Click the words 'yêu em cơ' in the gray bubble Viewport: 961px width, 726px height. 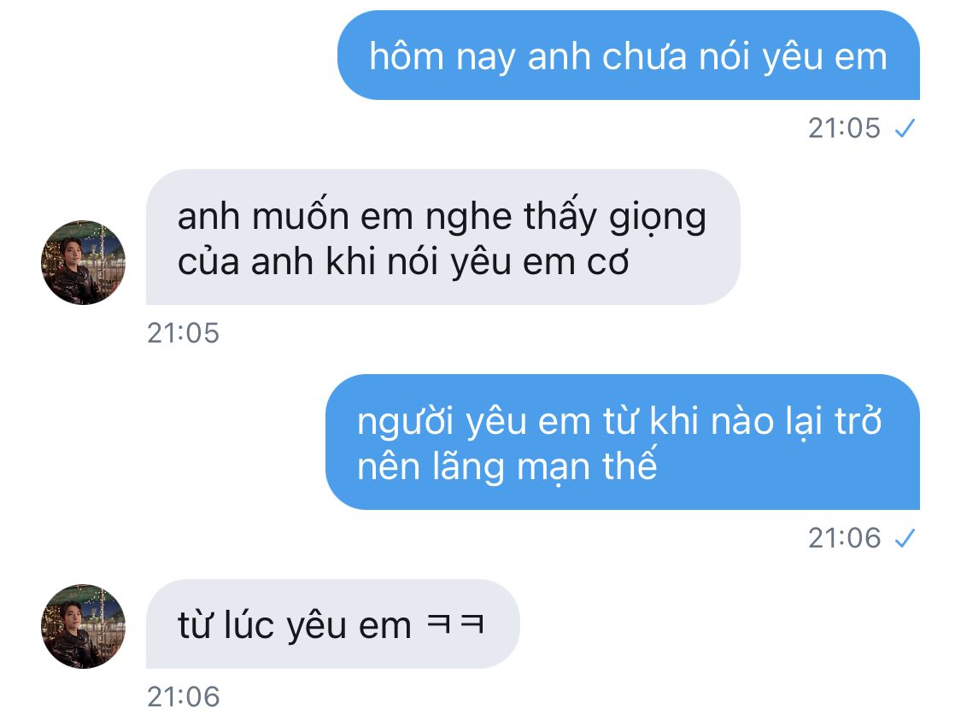[539, 263]
